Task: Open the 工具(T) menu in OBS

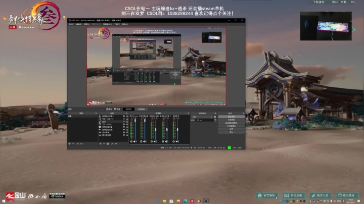Action: pyautogui.click(x=117, y=24)
